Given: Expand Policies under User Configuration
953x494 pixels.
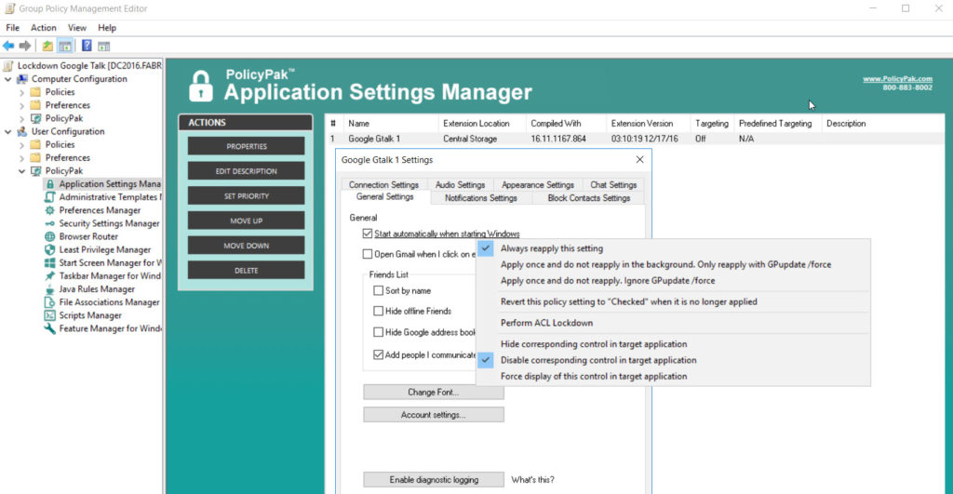Looking at the screenshot, I should coord(22,144).
